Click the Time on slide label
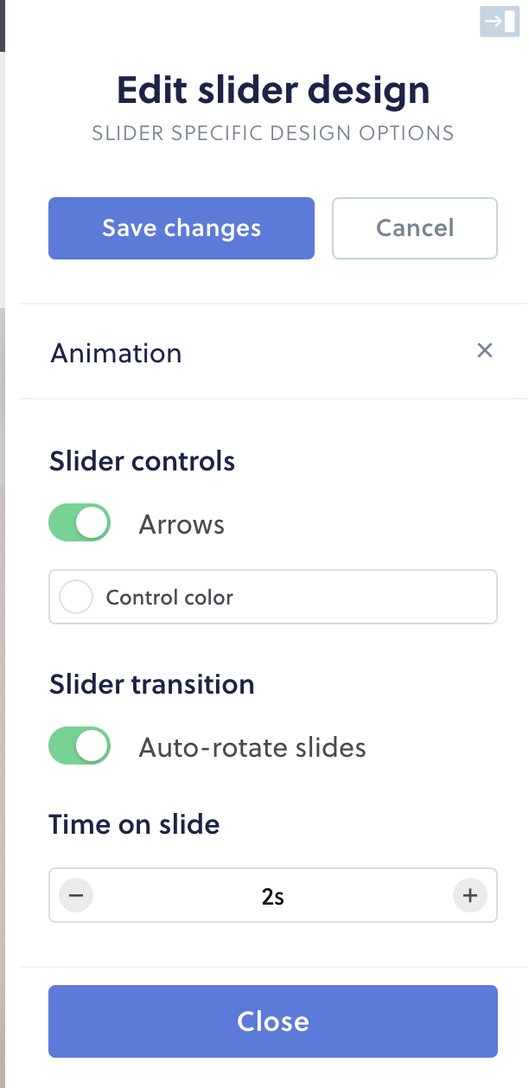Viewport: 529px width, 1088px height. [134, 824]
